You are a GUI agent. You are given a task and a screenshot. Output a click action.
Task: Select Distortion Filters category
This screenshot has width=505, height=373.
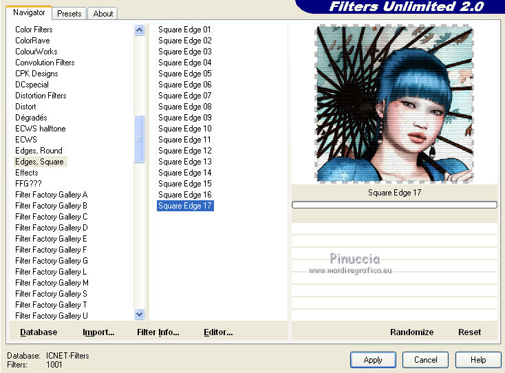click(41, 96)
